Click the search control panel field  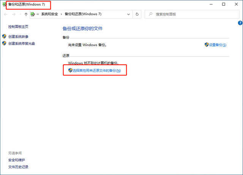point(192,14)
